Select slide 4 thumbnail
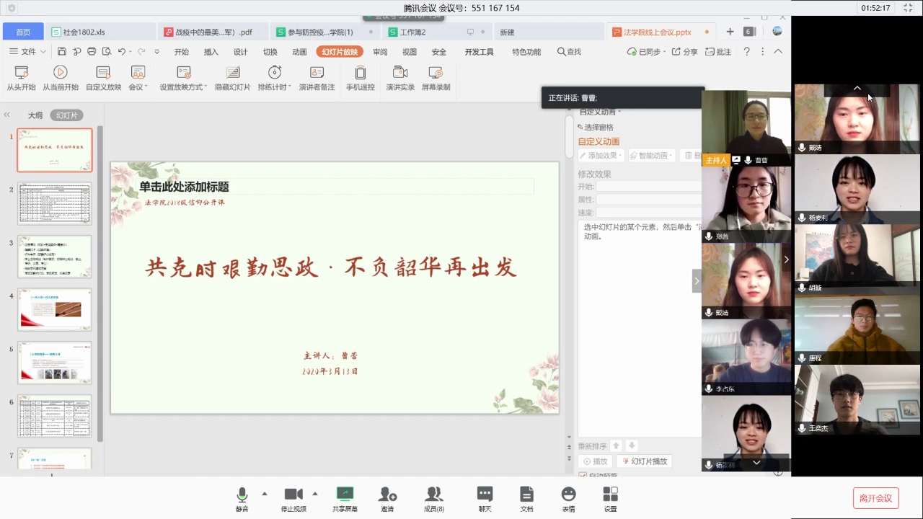The image size is (923, 519). (55, 309)
